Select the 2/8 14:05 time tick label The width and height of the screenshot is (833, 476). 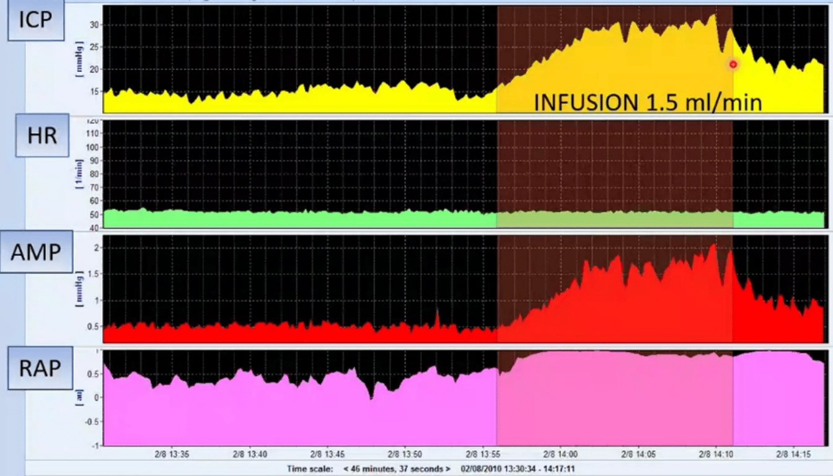click(x=637, y=454)
